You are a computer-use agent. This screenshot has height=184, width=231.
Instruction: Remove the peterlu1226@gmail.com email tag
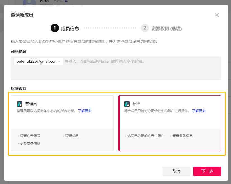pyautogui.click(x=59, y=62)
